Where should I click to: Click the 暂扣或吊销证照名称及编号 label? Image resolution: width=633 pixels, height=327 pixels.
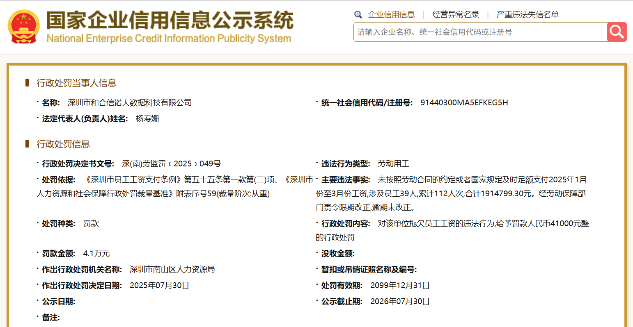tap(369, 269)
